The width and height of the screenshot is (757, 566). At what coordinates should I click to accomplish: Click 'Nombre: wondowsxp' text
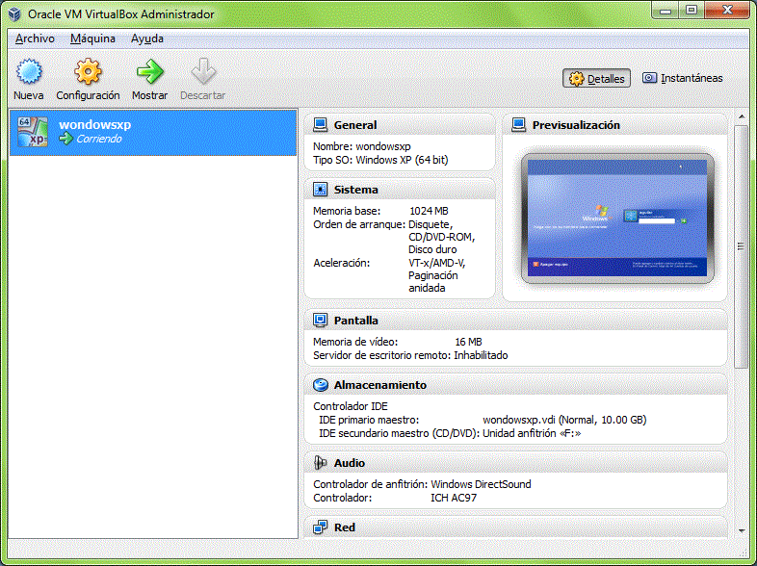click(x=361, y=146)
